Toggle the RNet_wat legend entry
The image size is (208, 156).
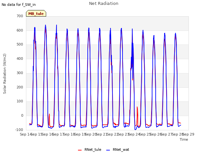point(118,149)
